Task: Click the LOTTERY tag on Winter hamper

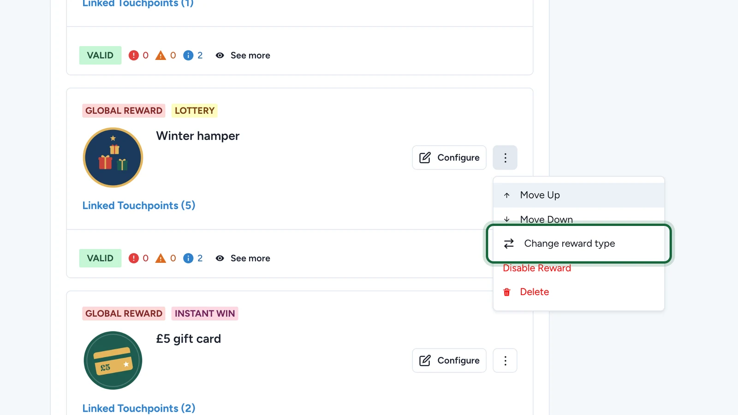Action: point(195,111)
